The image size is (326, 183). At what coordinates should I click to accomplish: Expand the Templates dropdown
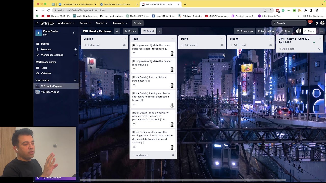click(x=120, y=23)
